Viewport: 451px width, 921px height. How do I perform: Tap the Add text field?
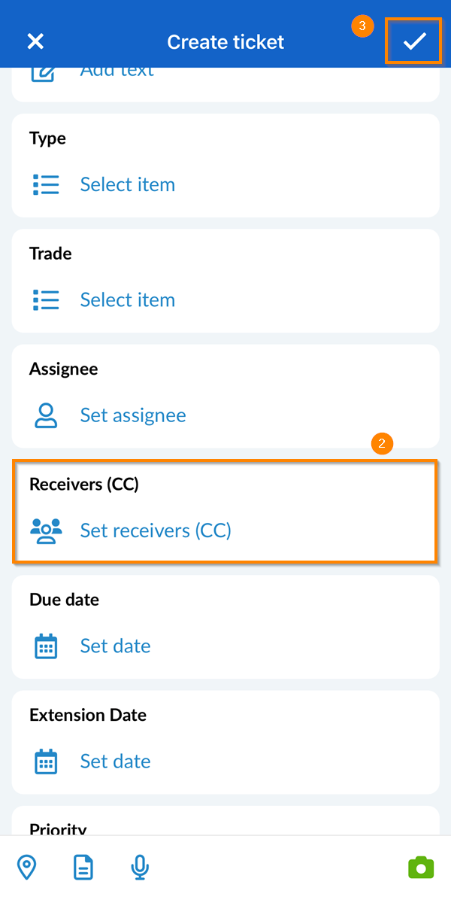117,73
